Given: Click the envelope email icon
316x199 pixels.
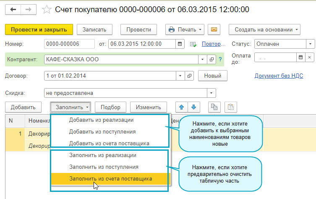Looking at the screenshot, I should [x=214, y=29].
